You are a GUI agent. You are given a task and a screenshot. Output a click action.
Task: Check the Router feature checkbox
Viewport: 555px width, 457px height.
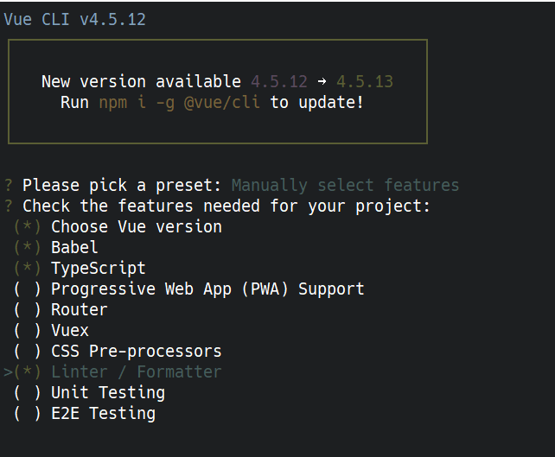(x=28, y=310)
